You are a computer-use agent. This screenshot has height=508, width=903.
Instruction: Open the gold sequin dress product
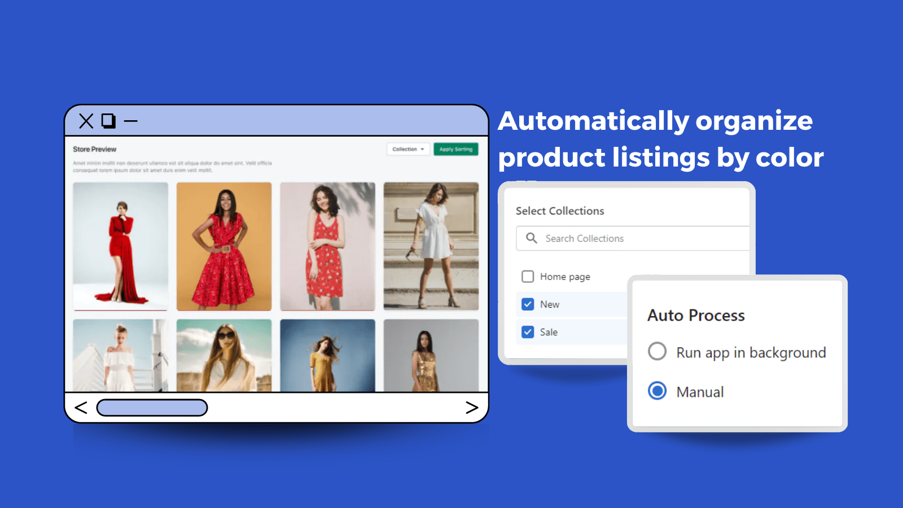[x=431, y=357]
